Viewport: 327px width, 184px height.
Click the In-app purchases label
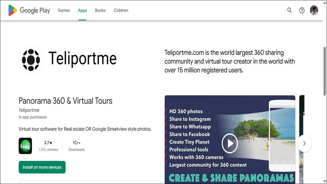[33, 117]
